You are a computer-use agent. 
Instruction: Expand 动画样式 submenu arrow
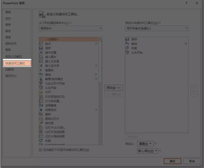click(x=96, y=110)
